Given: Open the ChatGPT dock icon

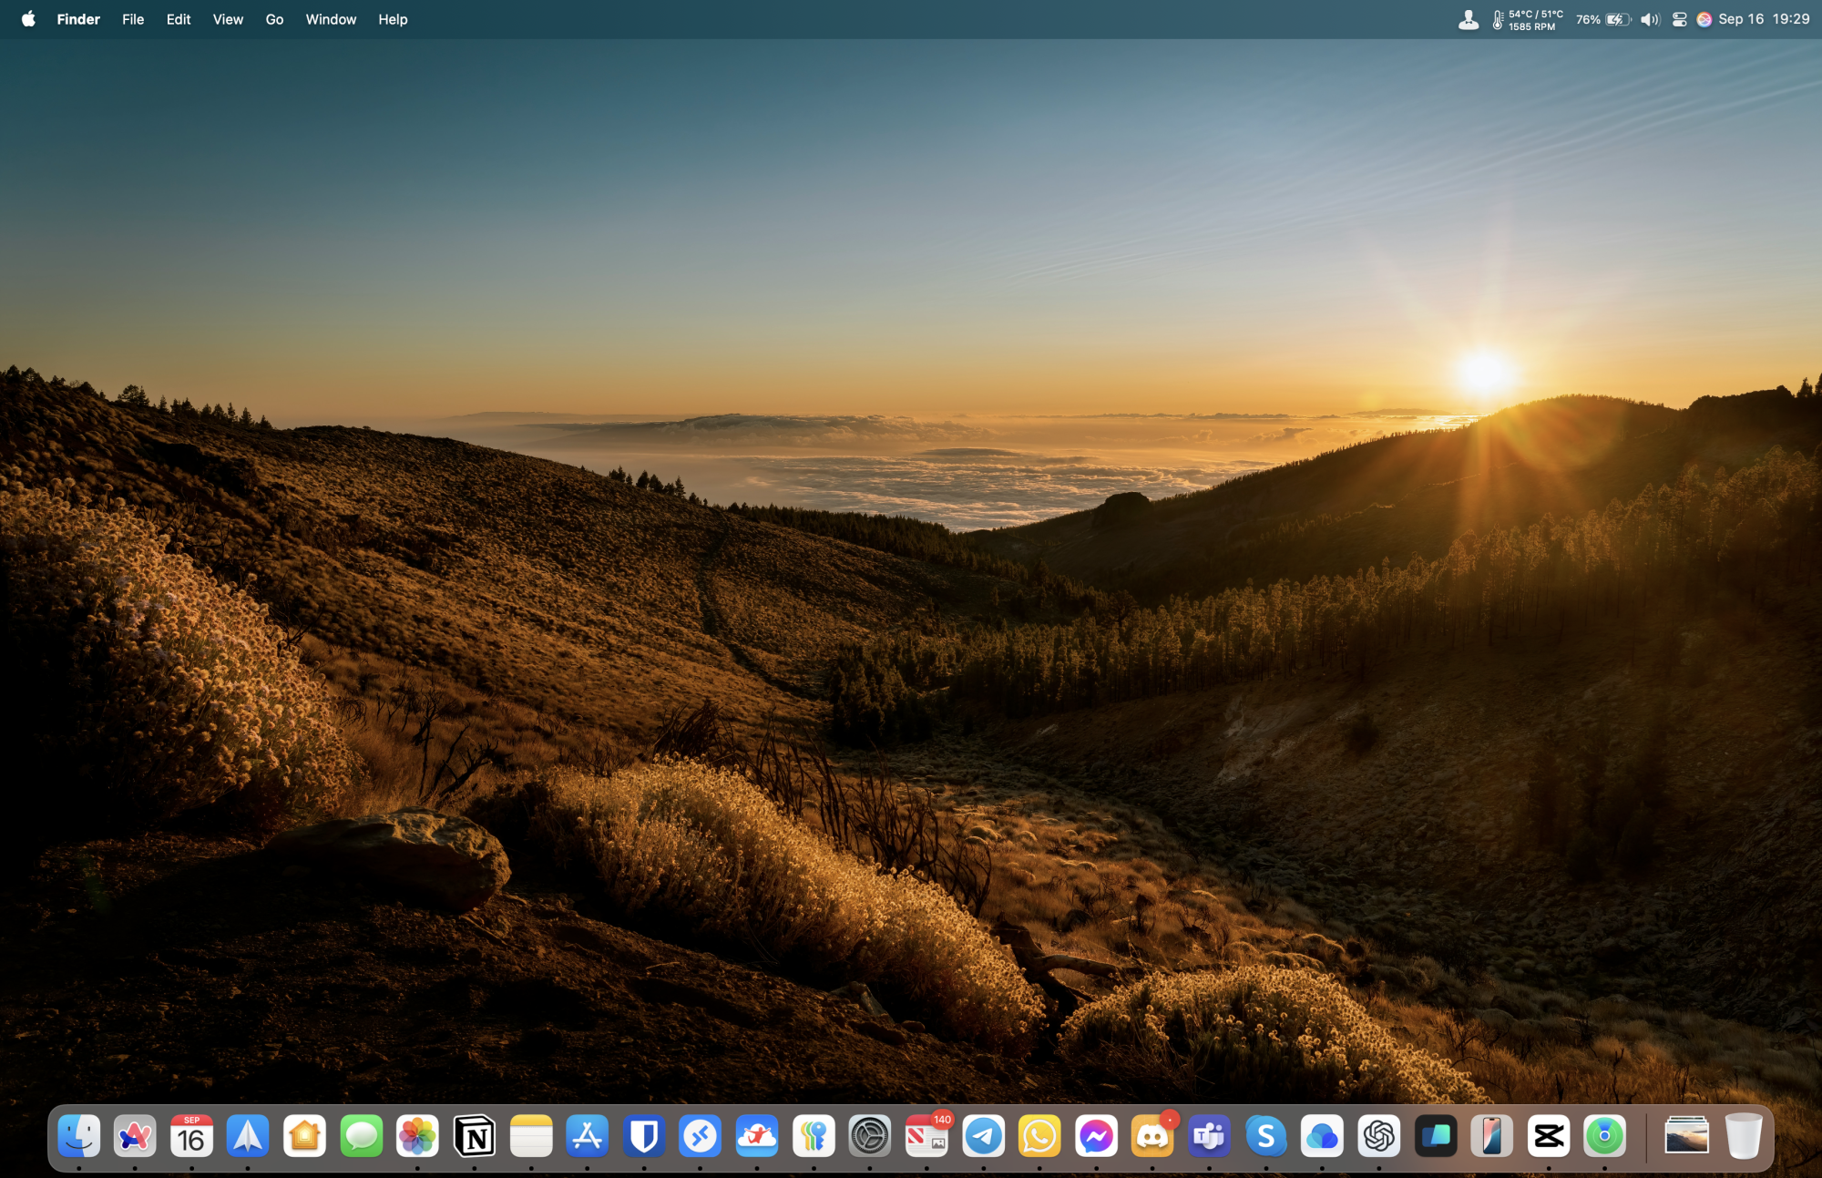Looking at the screenshot, I should (1378, 1136).
